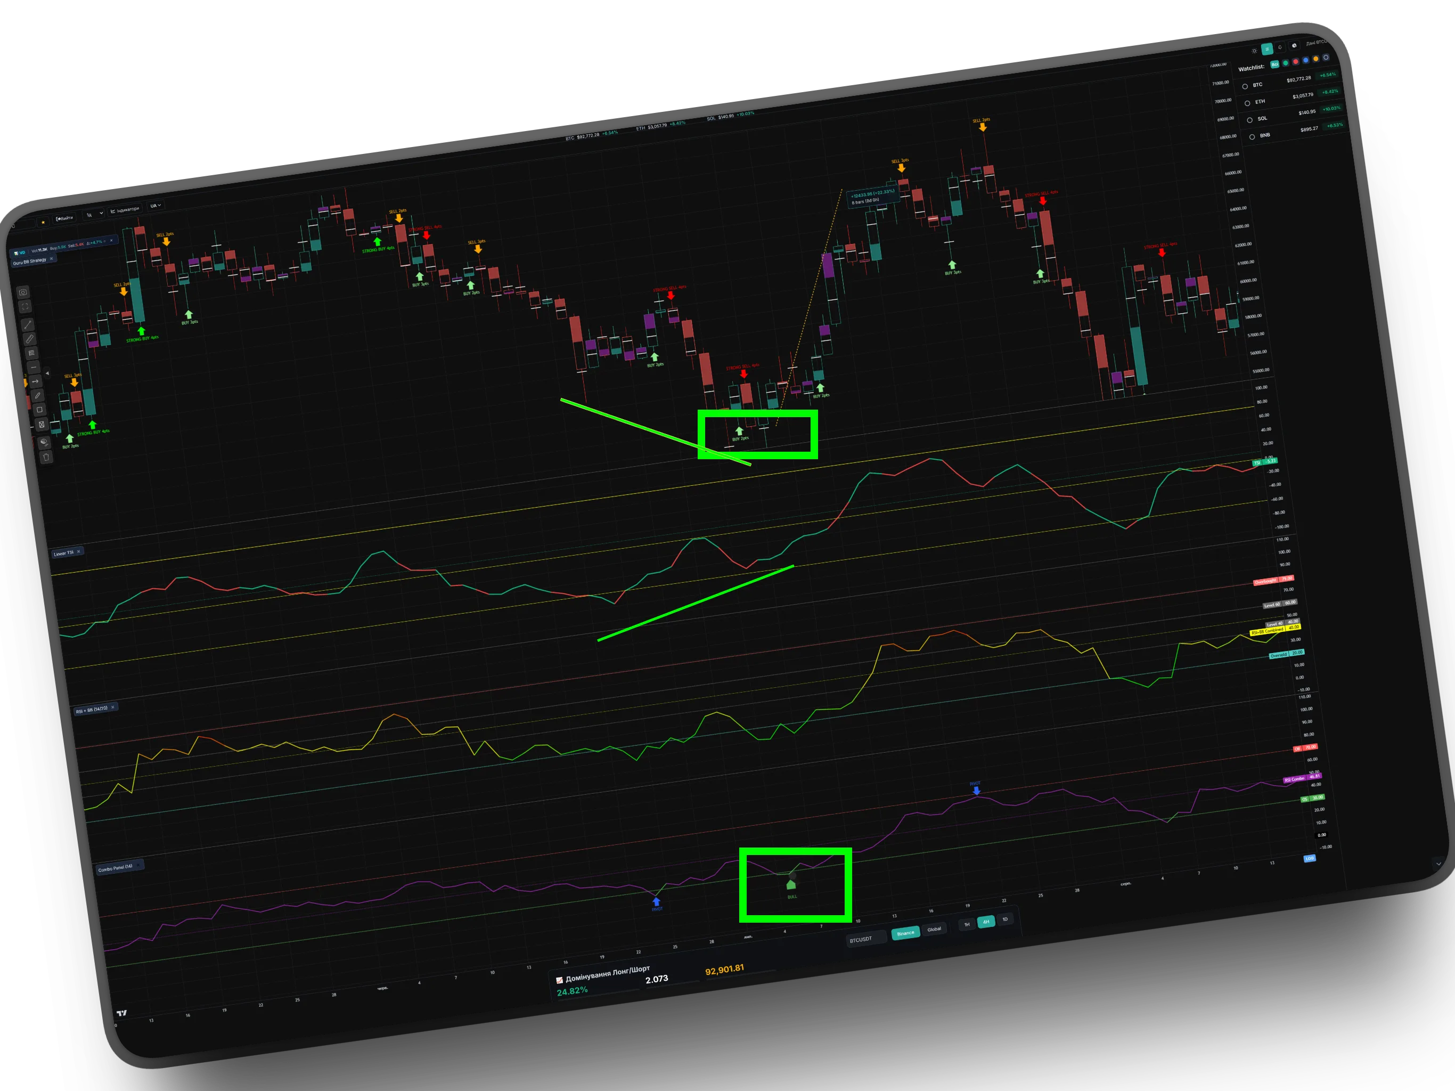Filter watchlist by red color swatch
This screenshot has height=1091, width=1455.
(1296, 62)
